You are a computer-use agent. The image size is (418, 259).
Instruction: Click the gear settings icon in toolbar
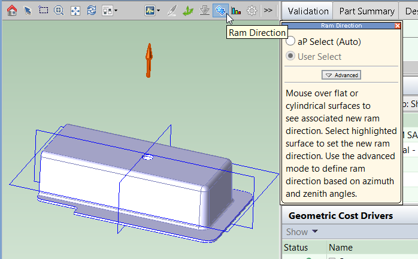point(252,10)
